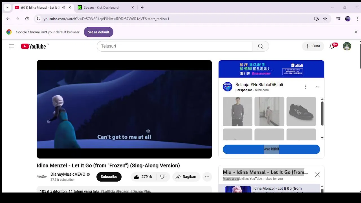Switch to the Stream - Kick Dashboard tab
Viewport: 361px width, 203px height.
pos(106,8)
